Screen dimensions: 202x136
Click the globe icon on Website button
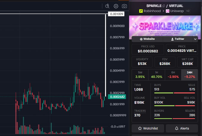click(x=141, y=39)
